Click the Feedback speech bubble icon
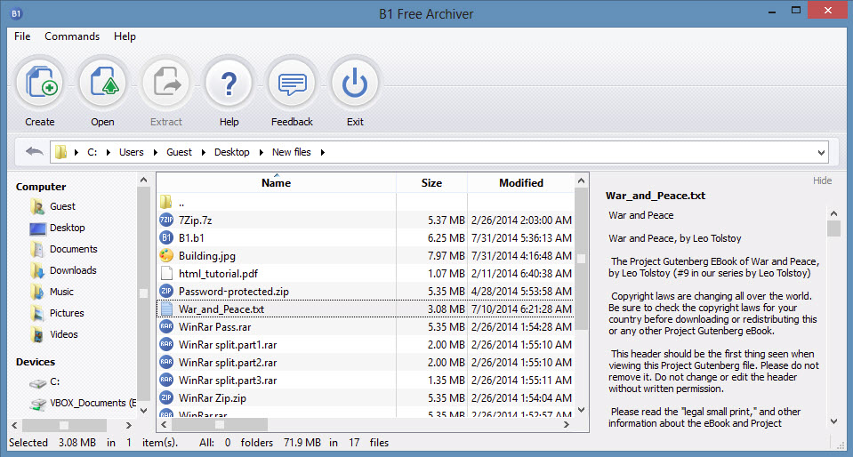Image resolution: width=853 pixels, height=457 pixels. coord(292,84)
